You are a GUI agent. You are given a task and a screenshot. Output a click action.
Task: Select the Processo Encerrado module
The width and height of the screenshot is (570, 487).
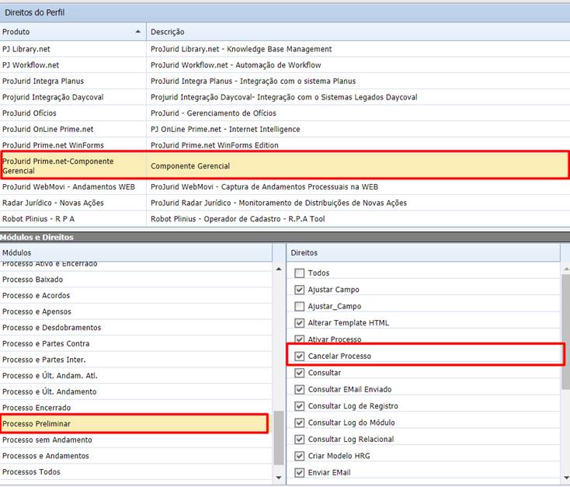(136, 407)
